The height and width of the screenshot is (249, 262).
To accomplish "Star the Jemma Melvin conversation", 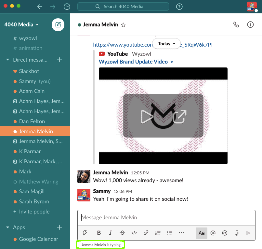I will click(123, 25).
